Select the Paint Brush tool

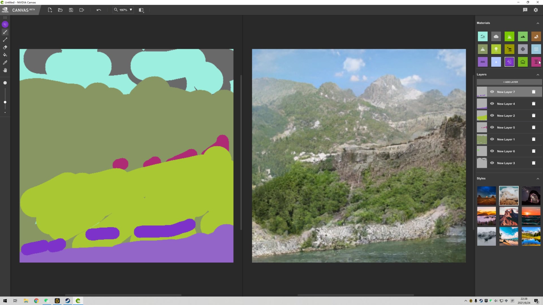[x=5, y=32]
